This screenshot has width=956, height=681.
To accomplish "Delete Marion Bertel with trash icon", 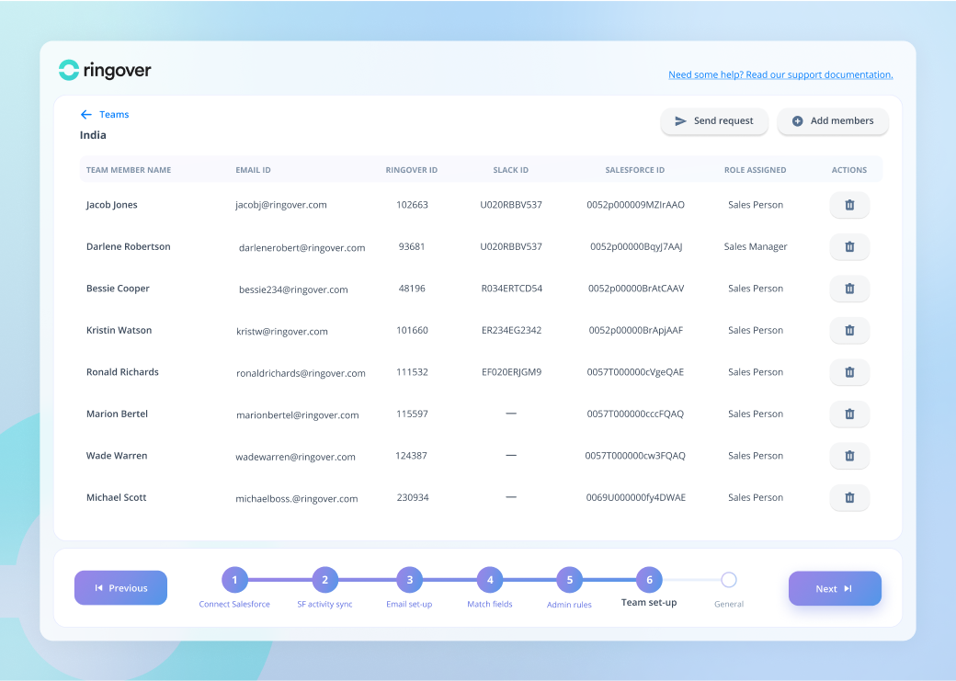I will pos(849,414).
